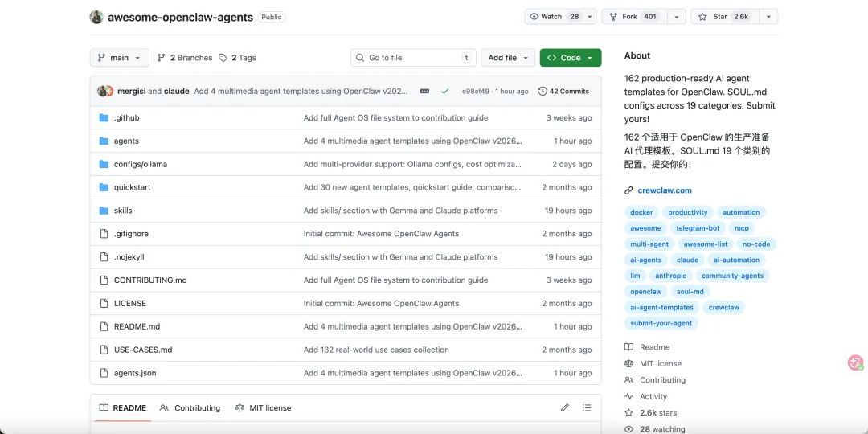Click the pencil edit README icon

click(565, 408)
